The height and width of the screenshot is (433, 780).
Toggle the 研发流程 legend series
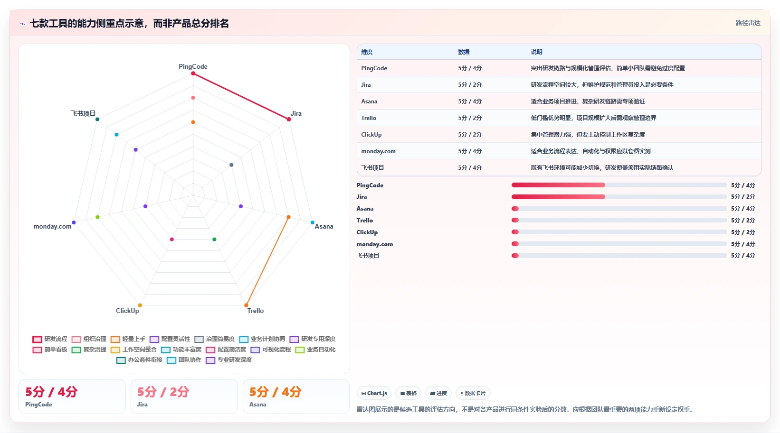[50, 339]
